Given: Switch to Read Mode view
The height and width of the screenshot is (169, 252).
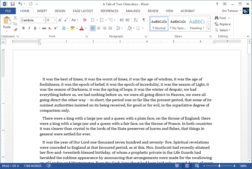Looking at the screenshot, I should [x=177, y=166].
